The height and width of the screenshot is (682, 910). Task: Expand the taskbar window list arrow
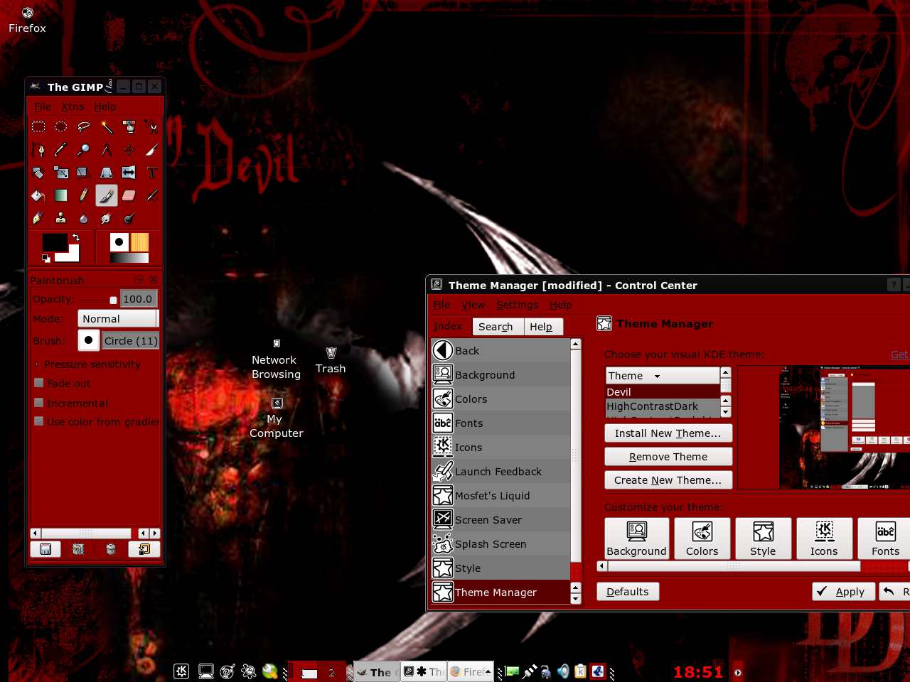pyautogui.click(x=488, y=671)
